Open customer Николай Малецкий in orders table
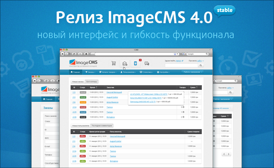 pyautogui.click(x=114, y=92)
